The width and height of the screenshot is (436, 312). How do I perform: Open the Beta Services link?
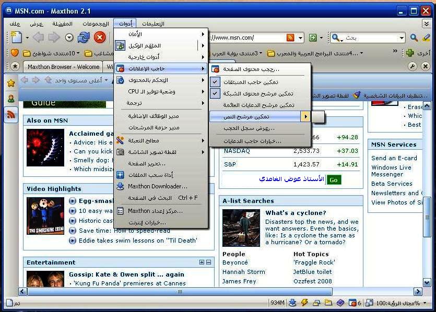click(x=392, y=184)
